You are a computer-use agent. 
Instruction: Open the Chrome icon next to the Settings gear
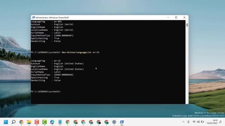coord(106,122)
